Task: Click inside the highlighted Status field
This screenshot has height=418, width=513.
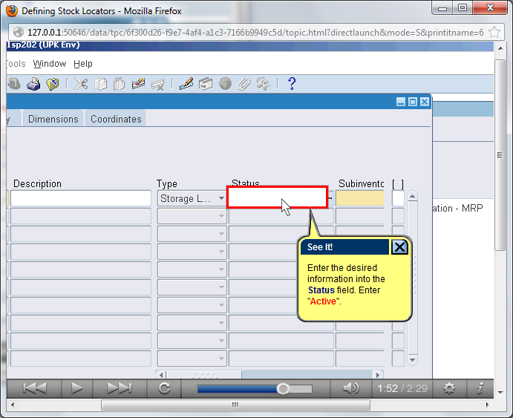Action: point(277,197)
